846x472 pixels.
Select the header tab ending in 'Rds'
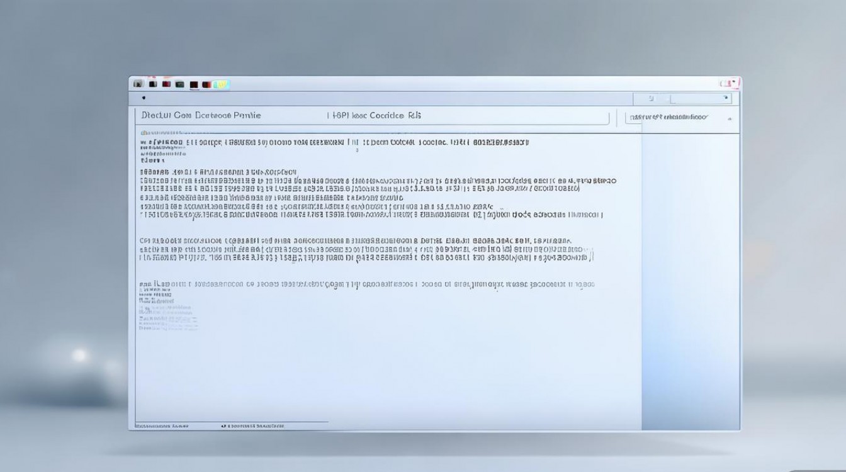tap(374, 116)
